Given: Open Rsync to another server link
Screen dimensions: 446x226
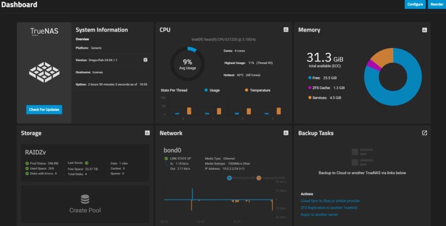Looking at the screenshot, I should tap(319, 215).
